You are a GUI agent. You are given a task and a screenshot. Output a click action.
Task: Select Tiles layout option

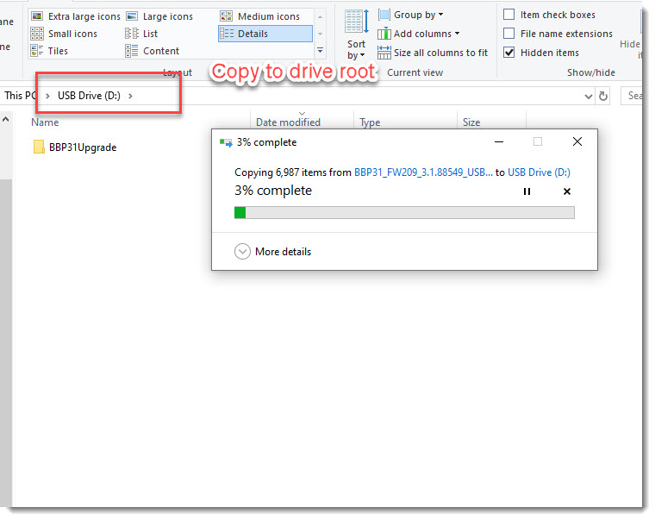coord(51,51)
